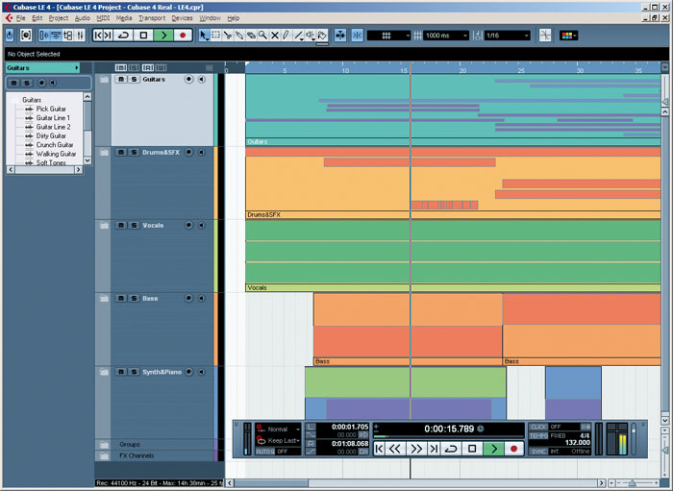The image size is (673, 491).
Task: Record-enable the Bass track
Action: (188, 299)
